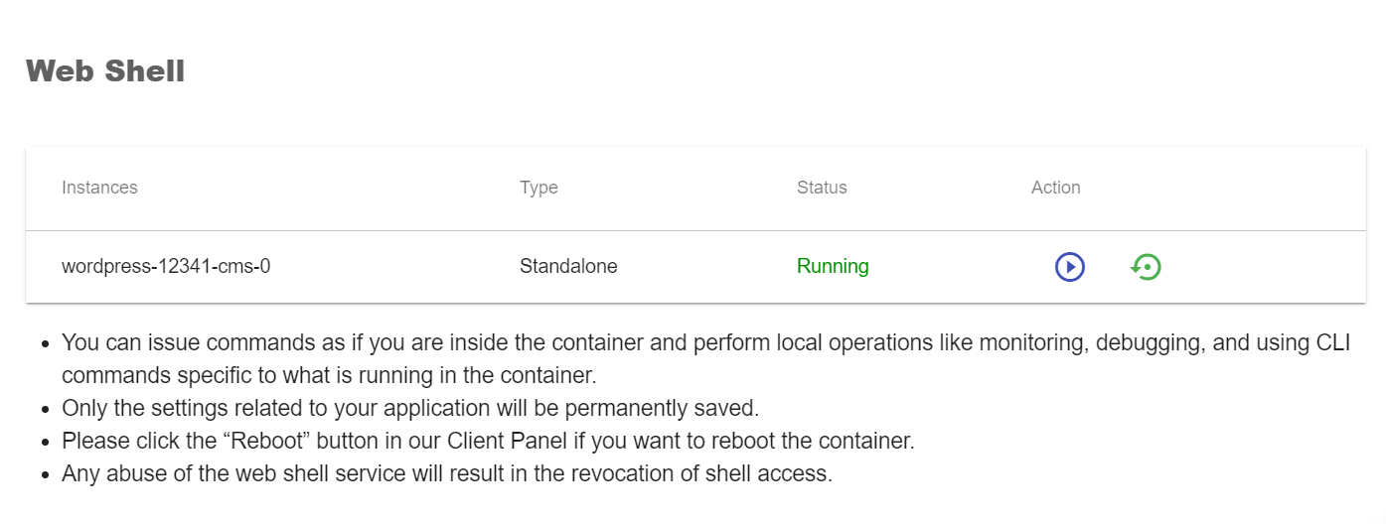
Task: Click the Type column header
Action: click(539, 188)
